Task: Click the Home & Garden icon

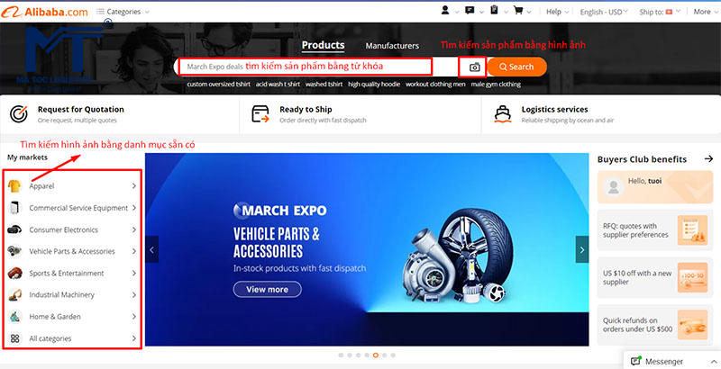Action: tap(14, 316)
